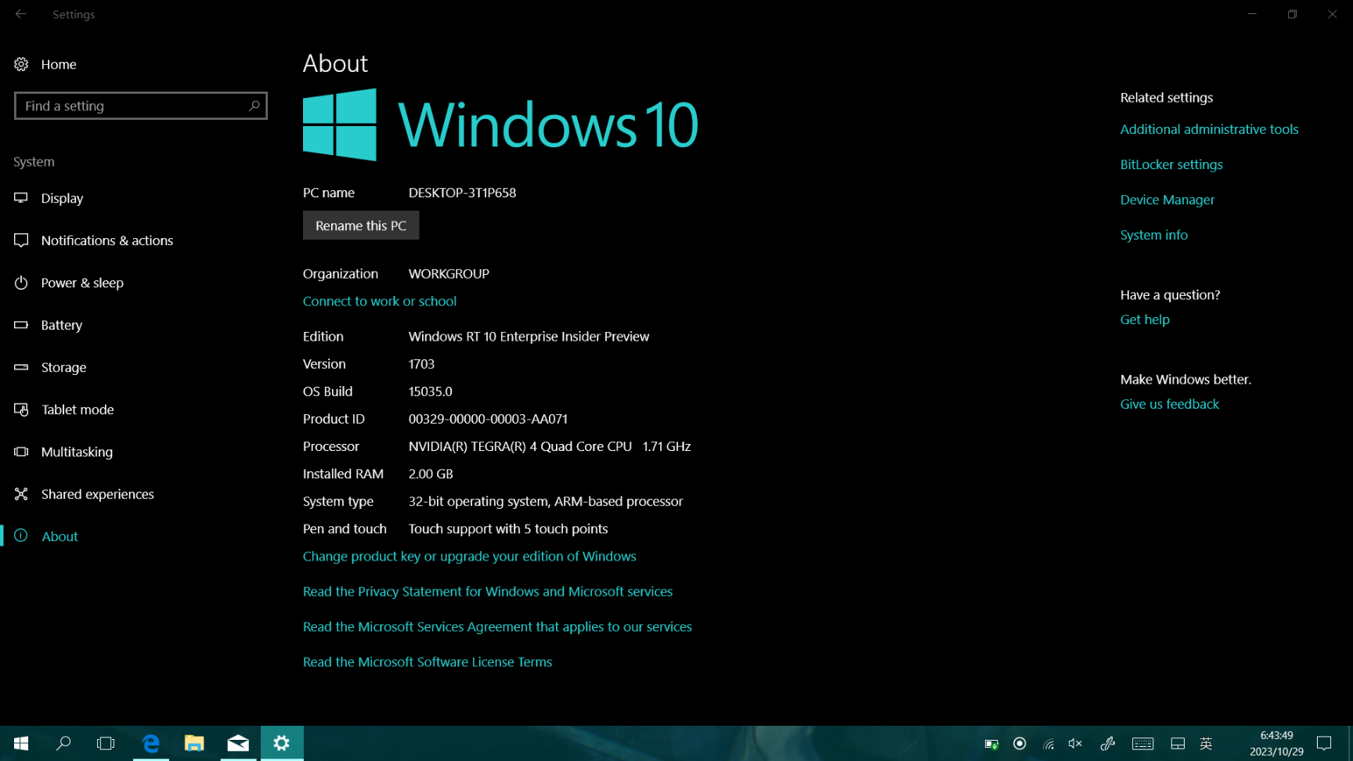Click the PC name DESKTOP-3T1P658
Screen dimensions: 1353x761
[x=462, y=193]
